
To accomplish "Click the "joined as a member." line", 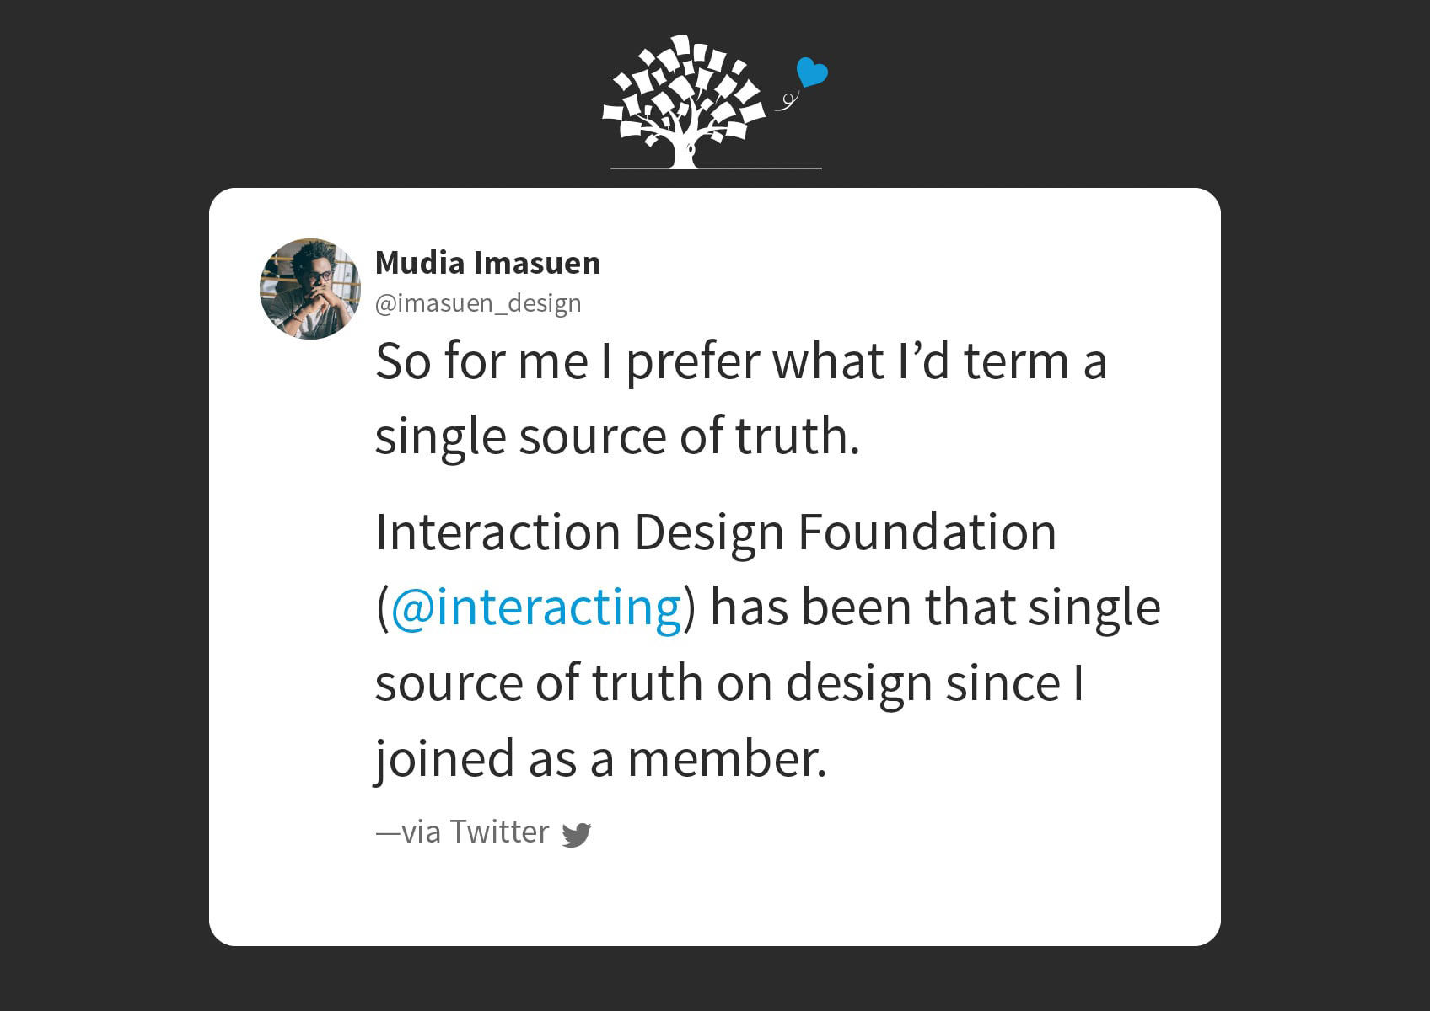I will (x=601, y=758).
